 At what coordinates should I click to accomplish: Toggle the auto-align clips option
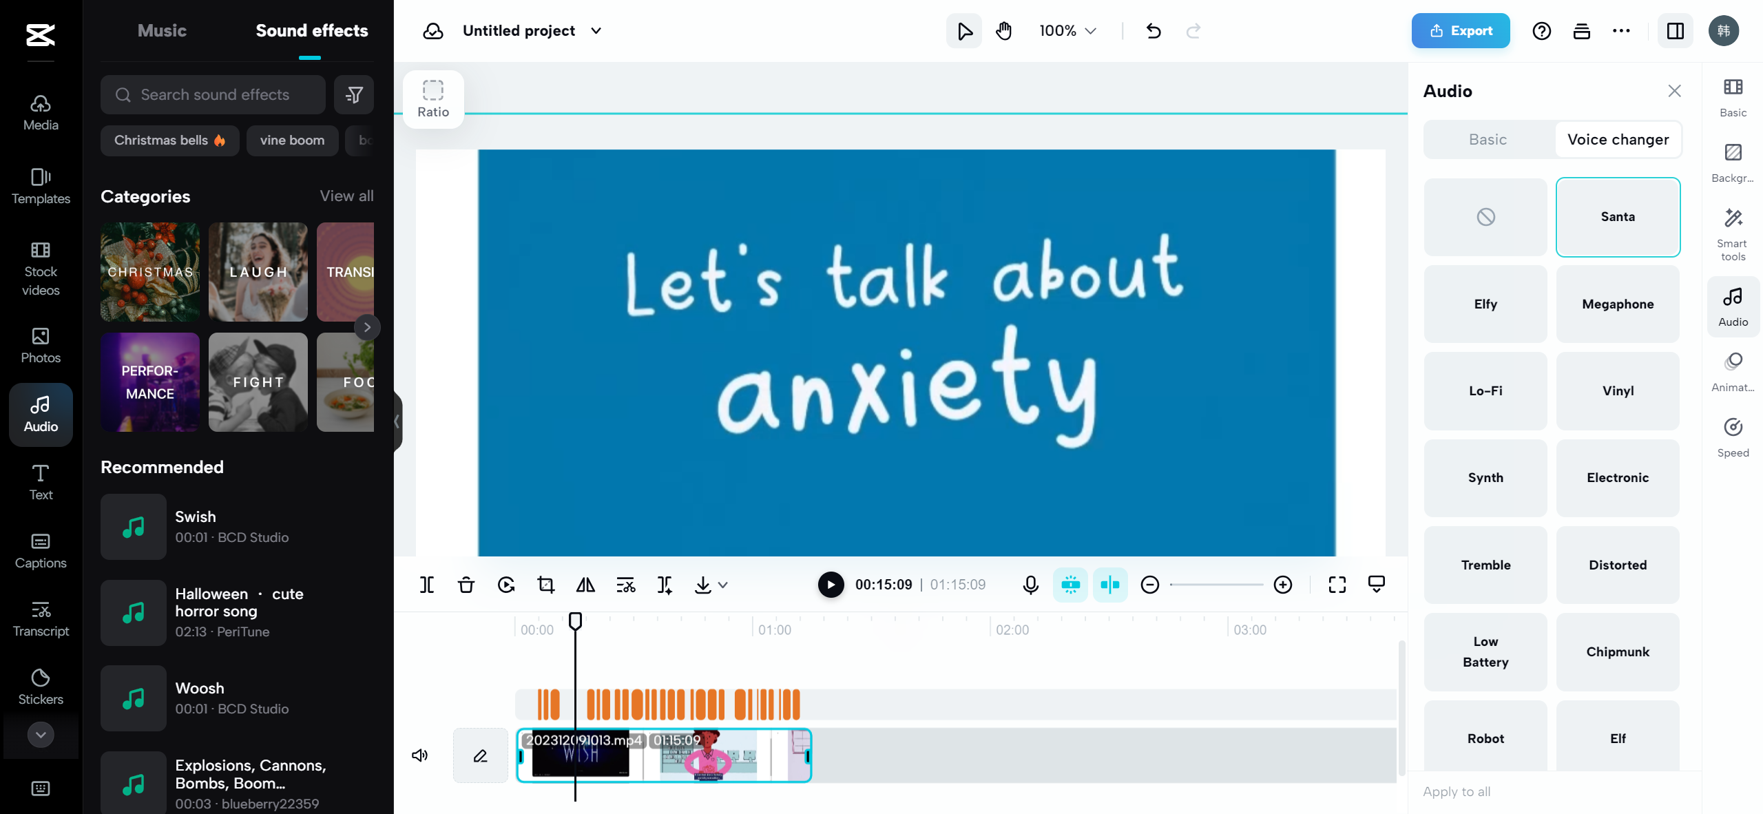(x=1109, y=585)
